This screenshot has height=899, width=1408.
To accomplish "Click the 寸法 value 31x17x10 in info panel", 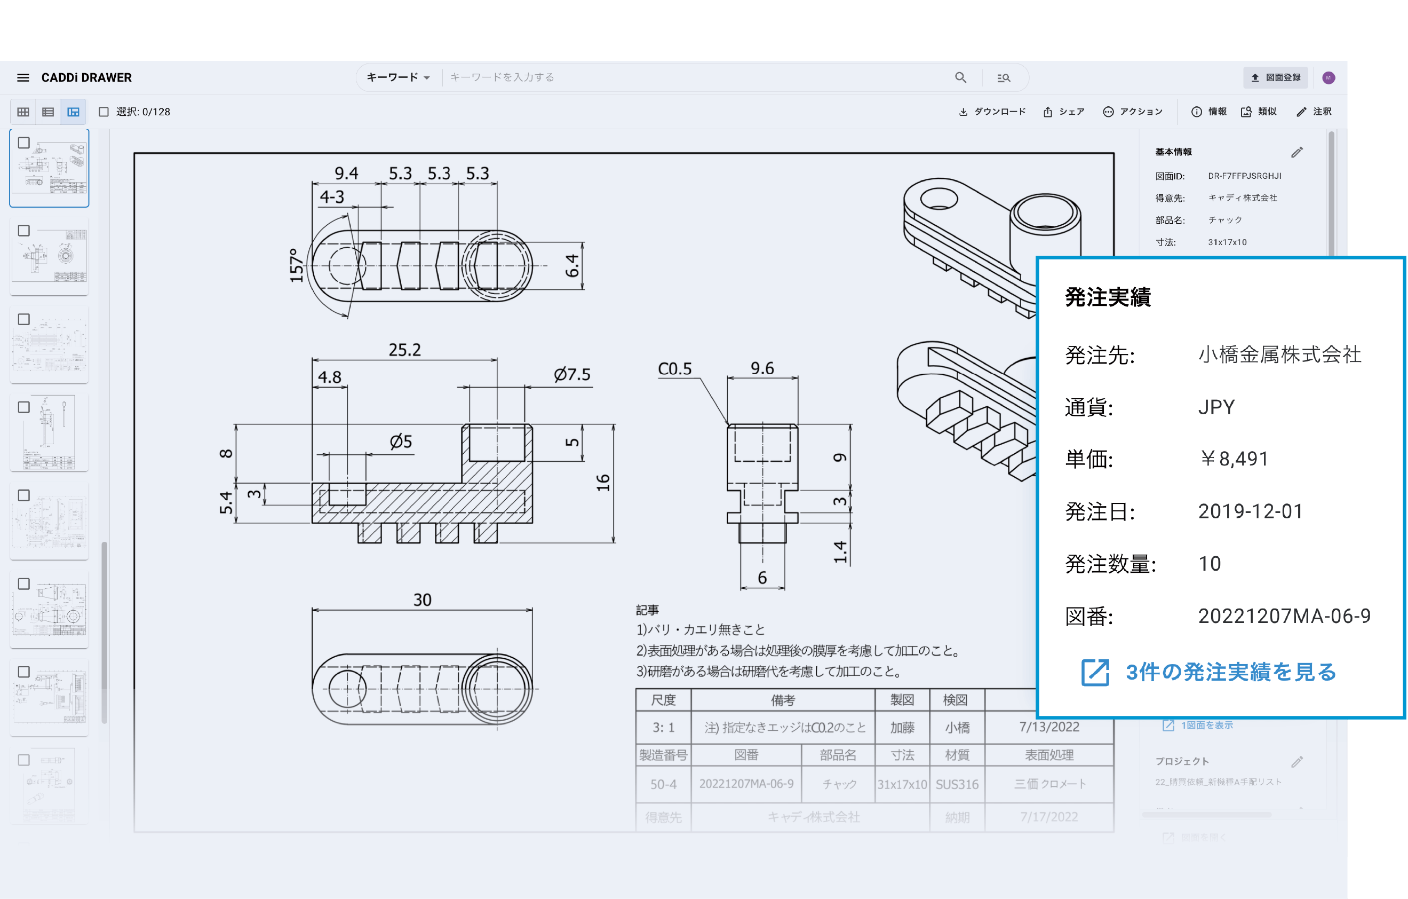I will coord(1227,242).
